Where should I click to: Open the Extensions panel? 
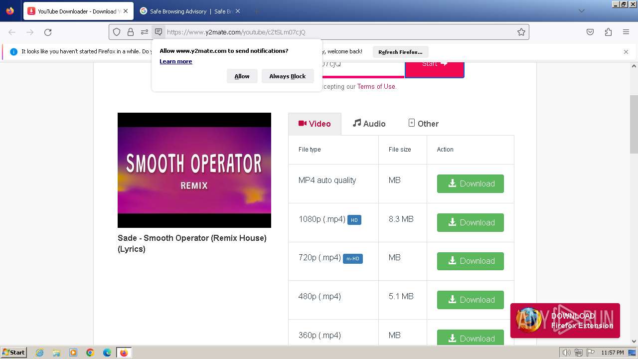point(608,32)
